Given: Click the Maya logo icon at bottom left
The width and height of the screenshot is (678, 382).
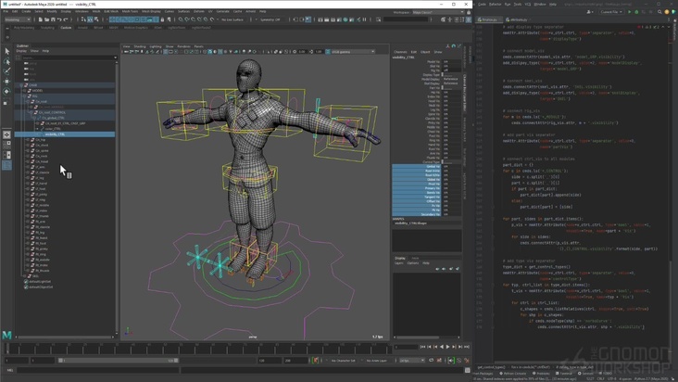Looking at the screenshot, I should [7, 335].
